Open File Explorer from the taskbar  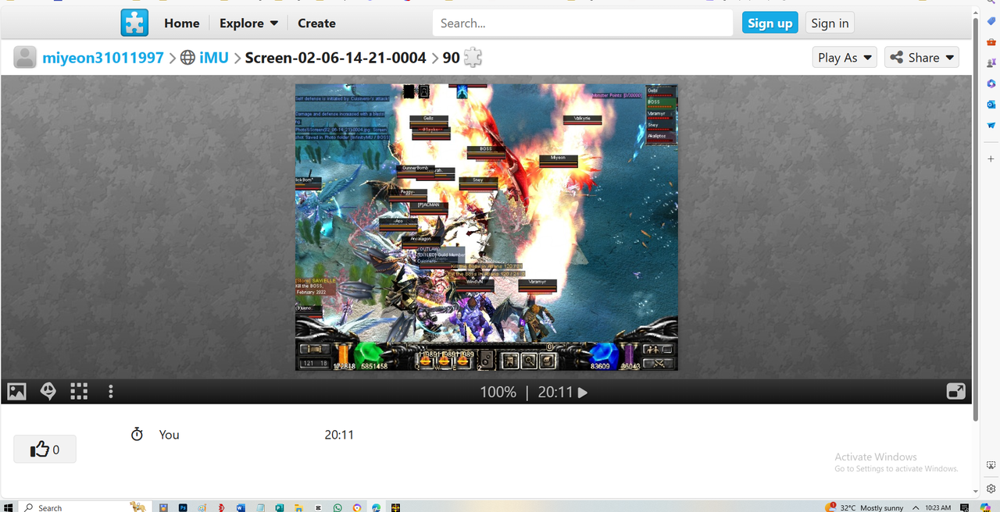(x=299, y=507)
